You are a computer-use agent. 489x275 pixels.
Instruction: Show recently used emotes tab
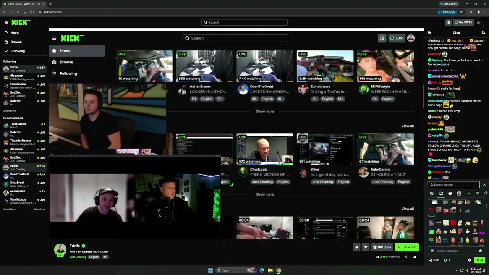432,194
